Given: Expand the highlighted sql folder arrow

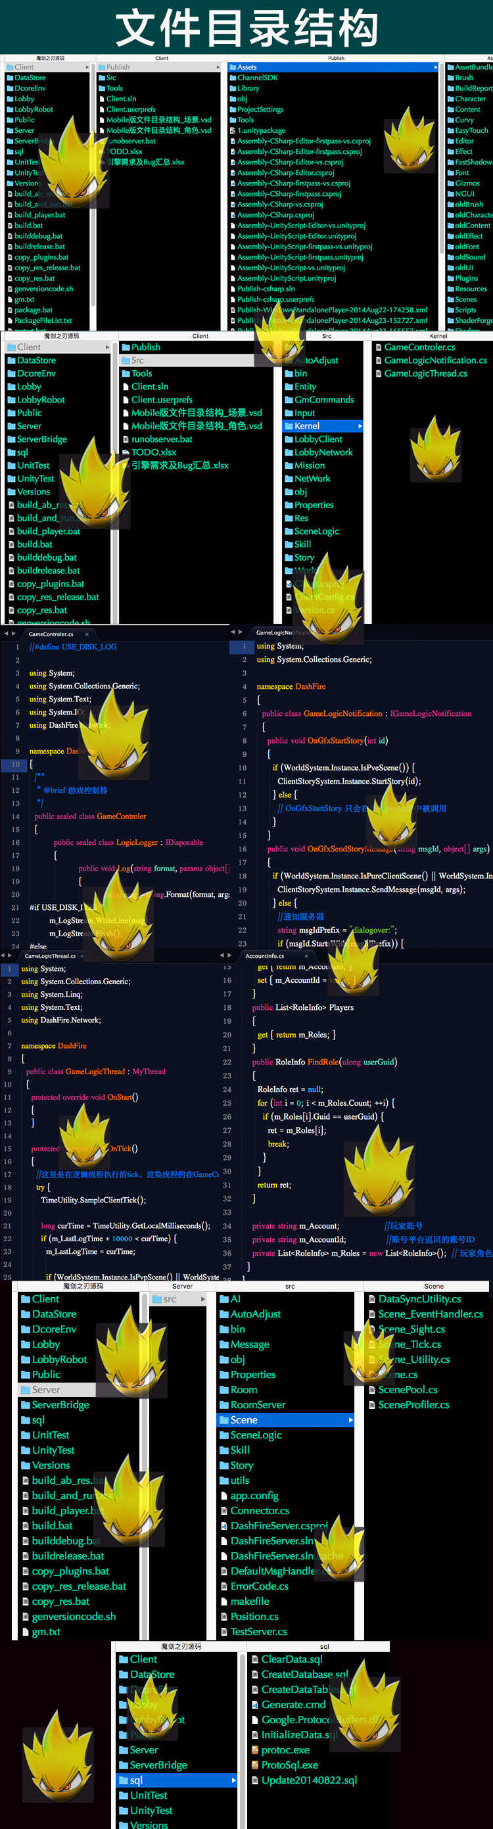Looking at the screenshot, I should 234,1780.
